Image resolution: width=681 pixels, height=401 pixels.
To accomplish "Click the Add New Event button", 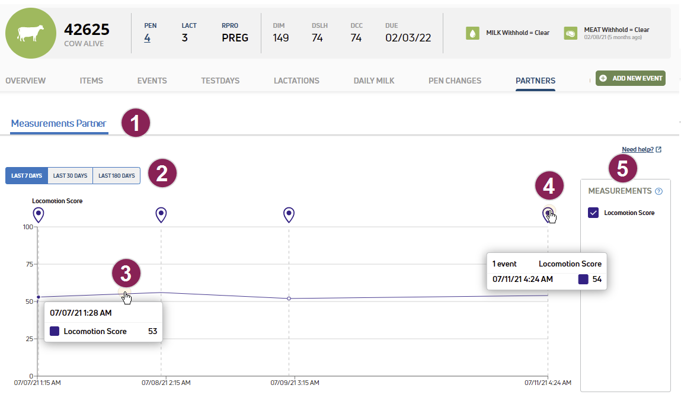I will pos(631,78).
